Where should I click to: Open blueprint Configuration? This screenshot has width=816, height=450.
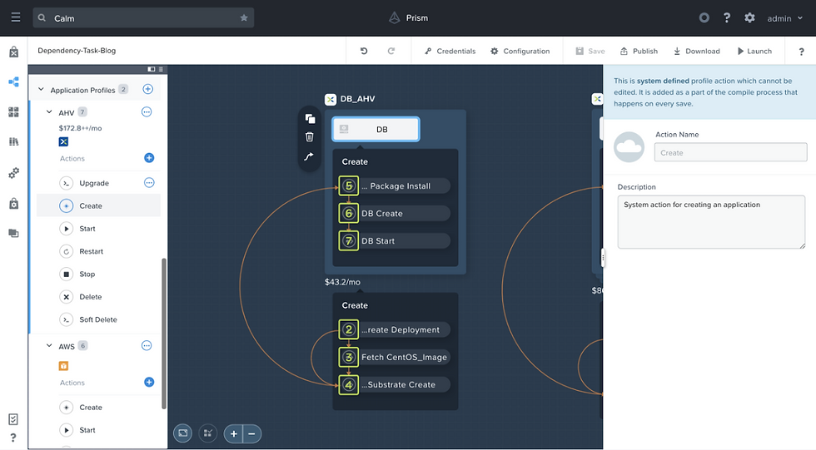(520, 51)
